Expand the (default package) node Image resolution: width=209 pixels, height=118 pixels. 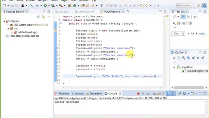[12, 32]
